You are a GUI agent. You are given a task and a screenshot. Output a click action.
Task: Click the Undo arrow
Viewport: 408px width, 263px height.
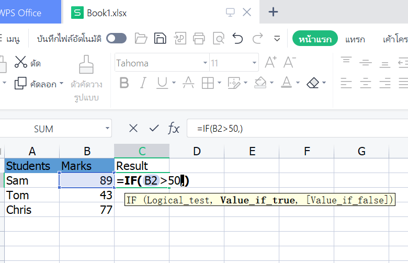[237, 39]
